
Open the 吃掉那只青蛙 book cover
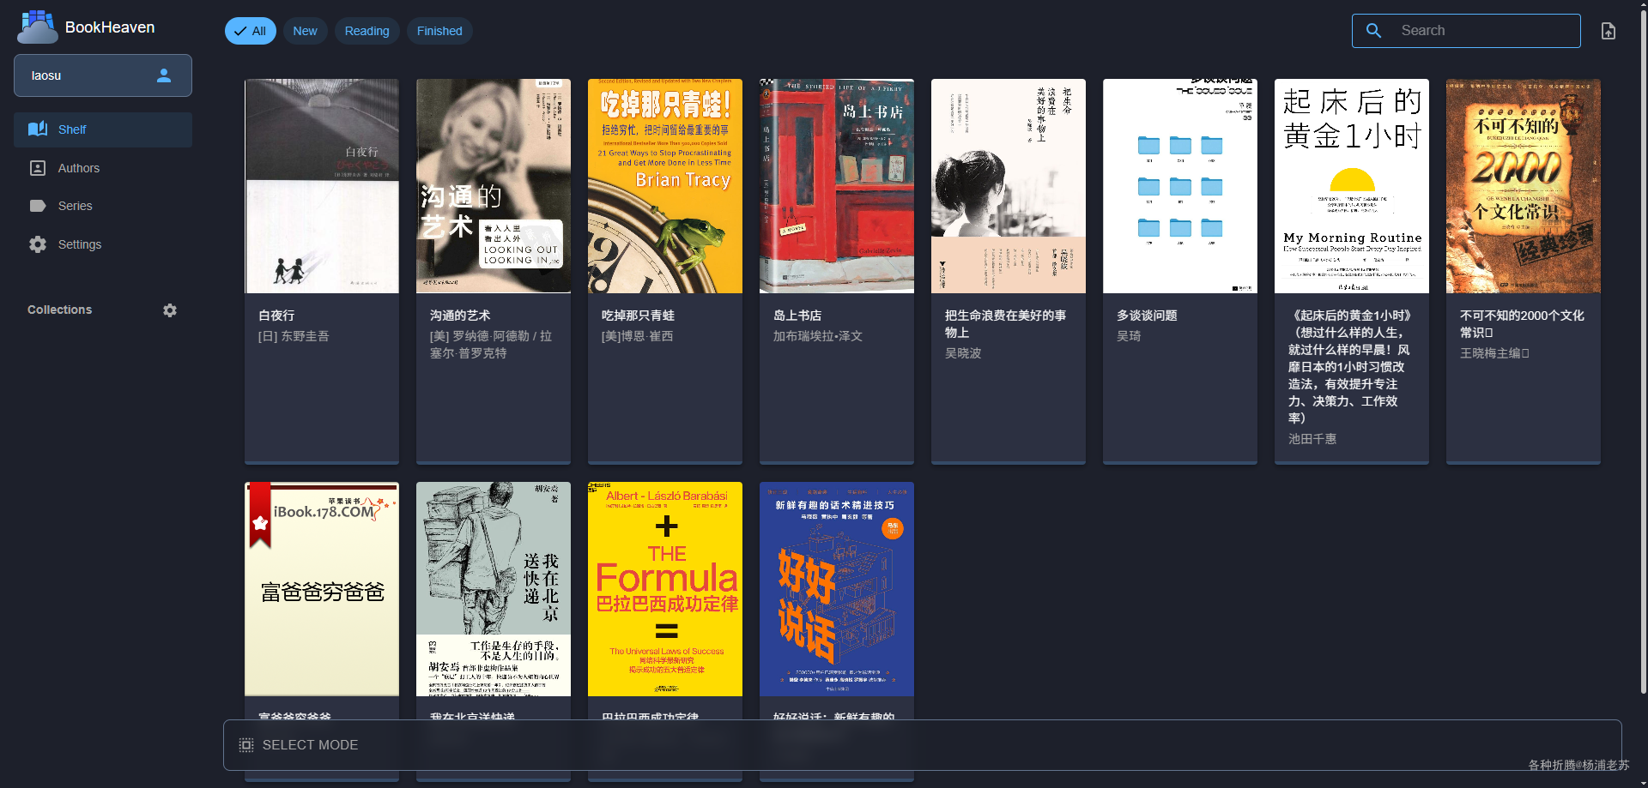(x=665, y=186)
